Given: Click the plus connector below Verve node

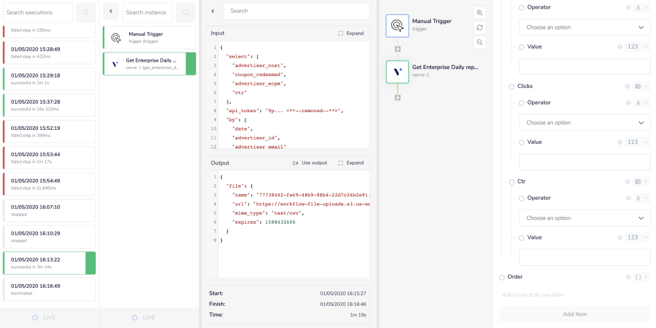Looking at the screenshot, I should tap(398, 98).
